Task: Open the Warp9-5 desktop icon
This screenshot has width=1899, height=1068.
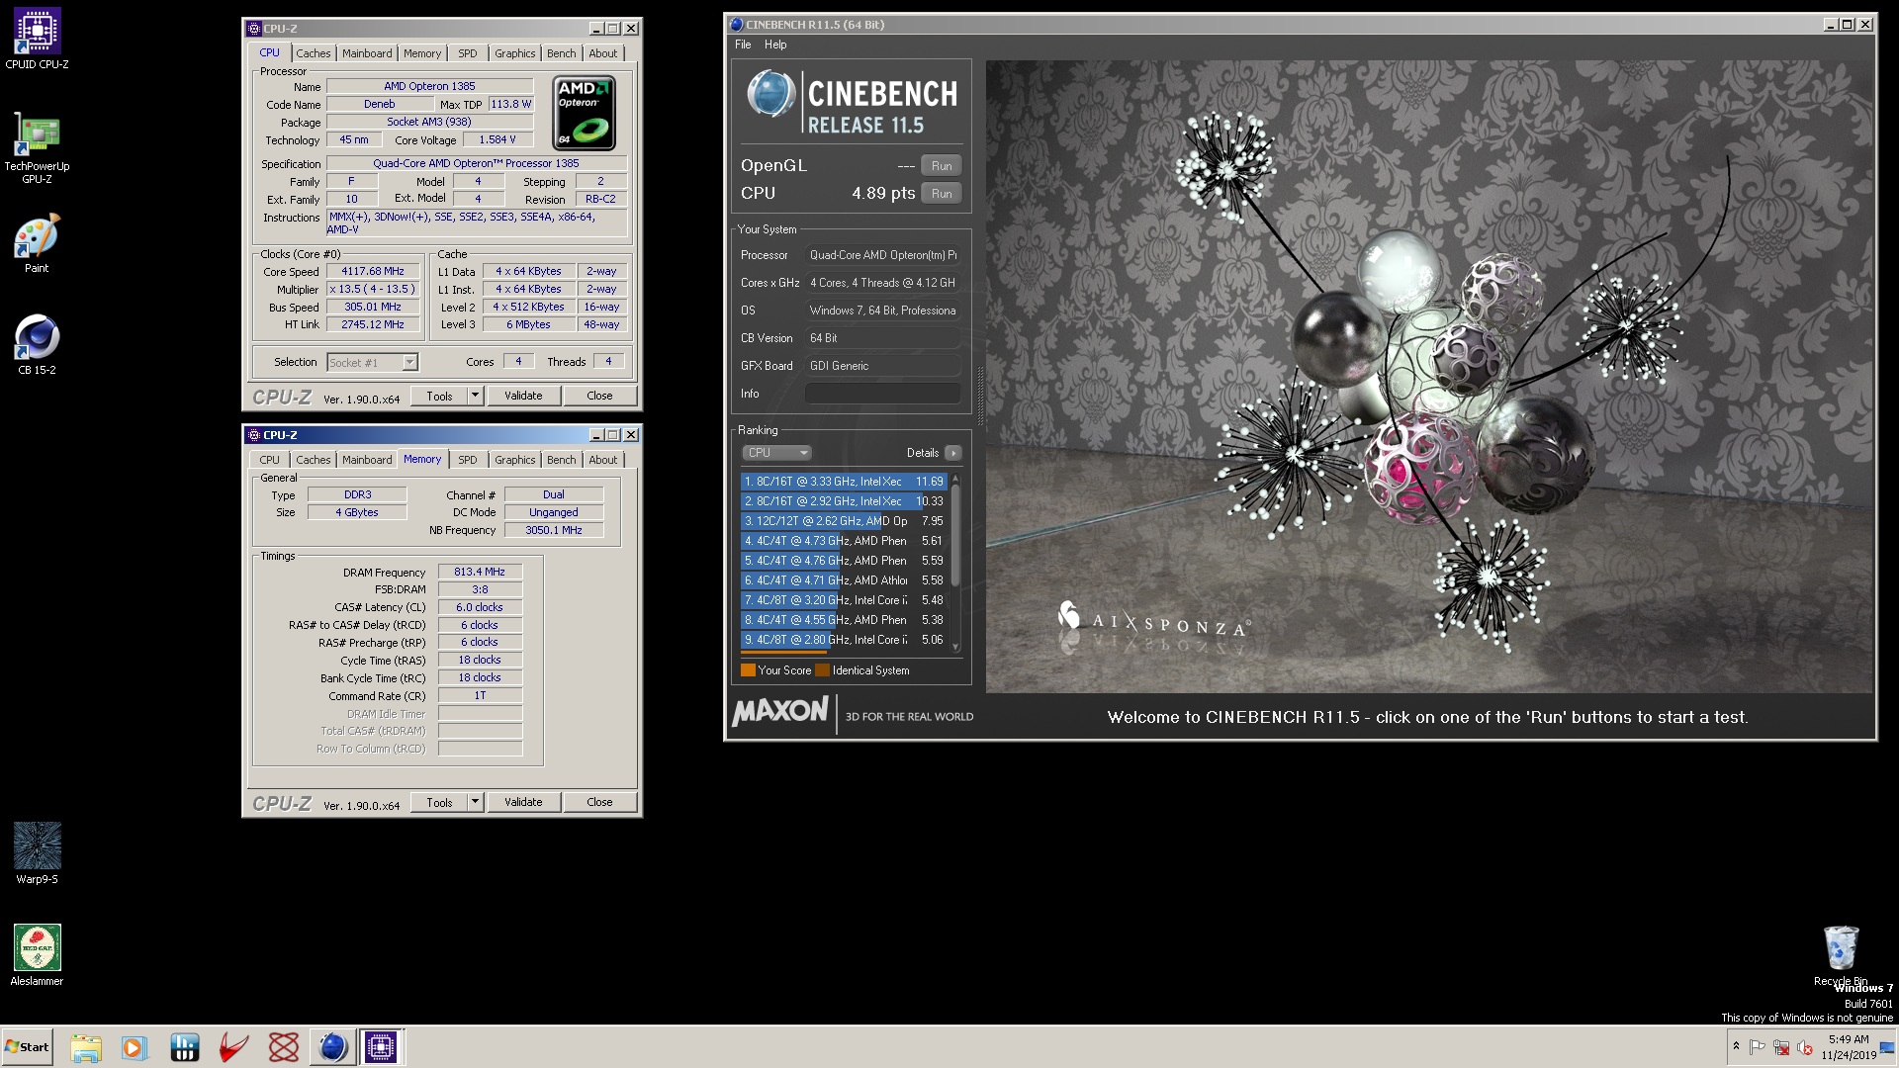Action: point(37,853)
